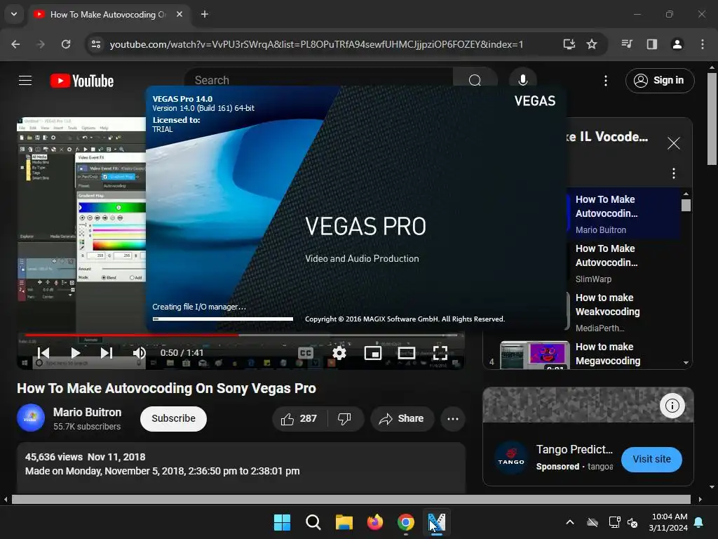Screen dimensions: 718x539
Task: Click the Chrome address bar URL
Action: point(316,44)
